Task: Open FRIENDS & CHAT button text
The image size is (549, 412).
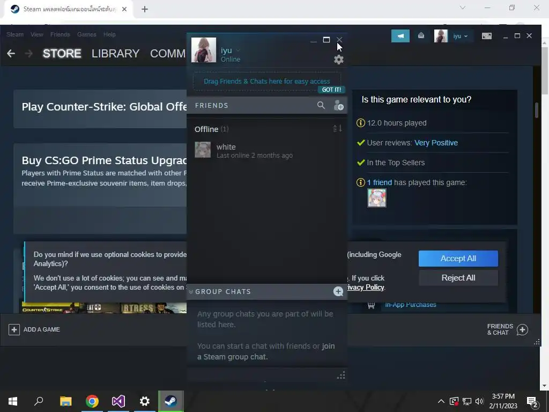Action: 500,329
